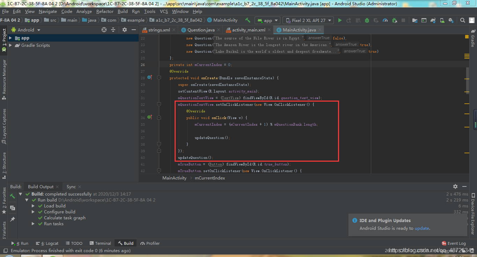Hide the Build panel with minus icon

pyautogui.click(x=464, y=186)
